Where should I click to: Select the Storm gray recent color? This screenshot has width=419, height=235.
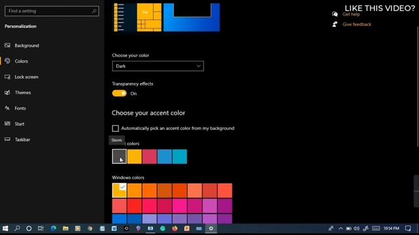[119, 157]
